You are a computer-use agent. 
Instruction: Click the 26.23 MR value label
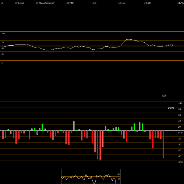tap(171, 108)
